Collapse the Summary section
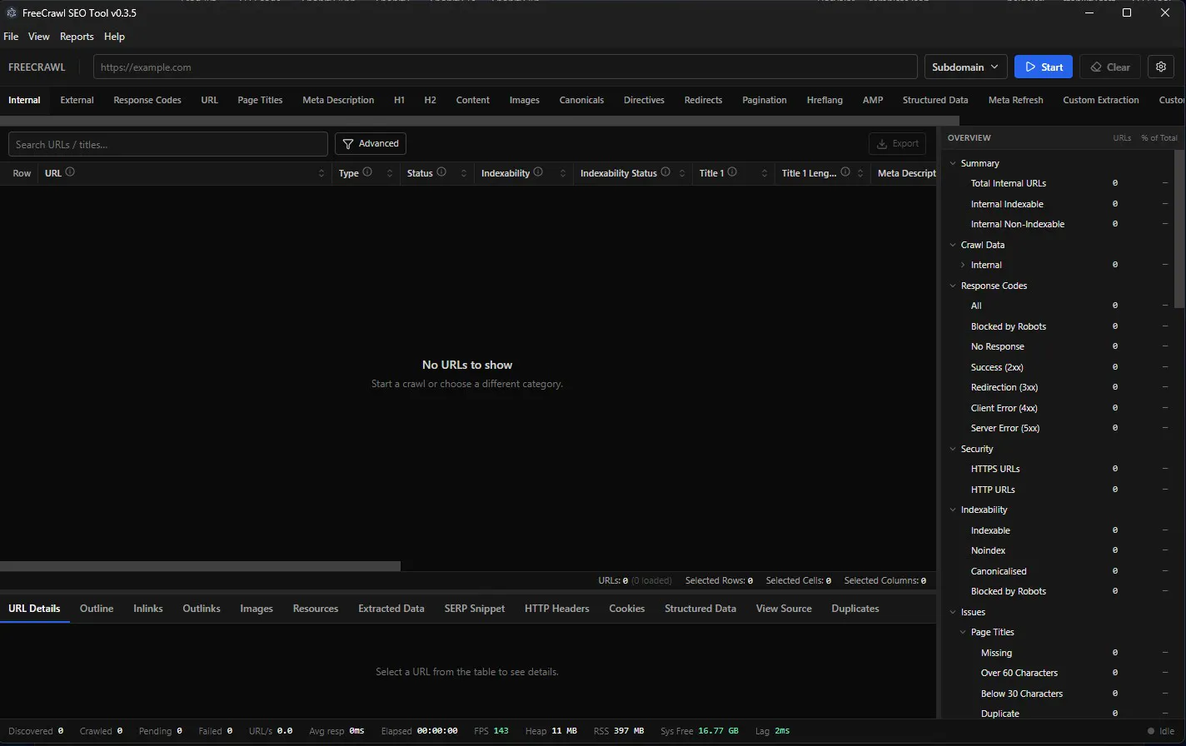Viewport: 1186px width, 746px height. point(954,163)
